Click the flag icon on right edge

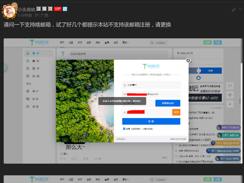point(230,86)
